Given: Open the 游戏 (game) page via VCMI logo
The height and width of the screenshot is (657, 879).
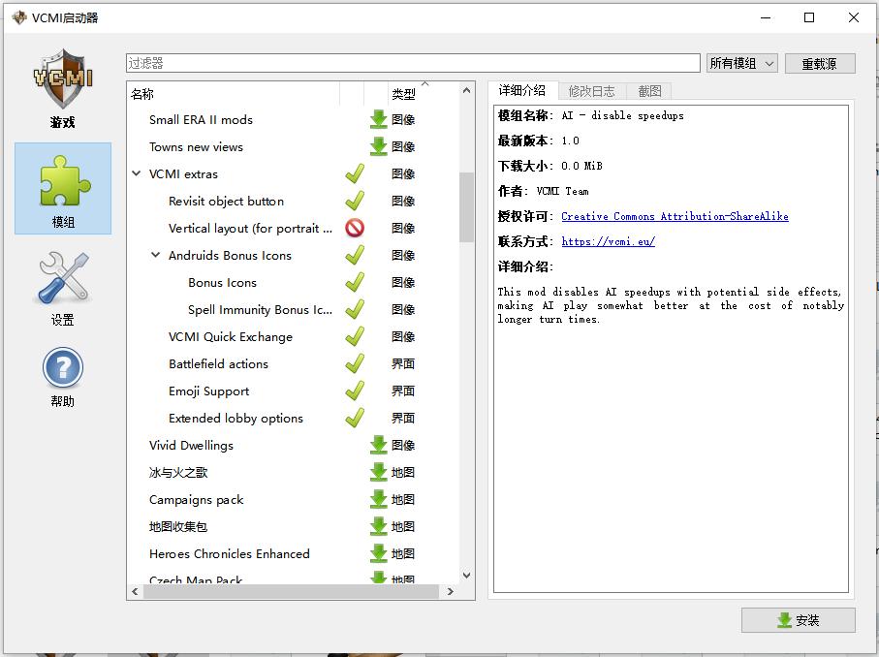Looking at the screenshot, I should click(x=63, y=78).
